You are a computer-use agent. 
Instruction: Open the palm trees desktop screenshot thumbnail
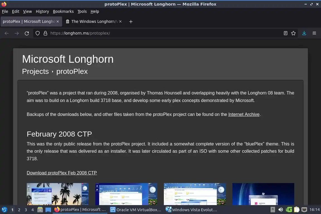tap(57, 194)
